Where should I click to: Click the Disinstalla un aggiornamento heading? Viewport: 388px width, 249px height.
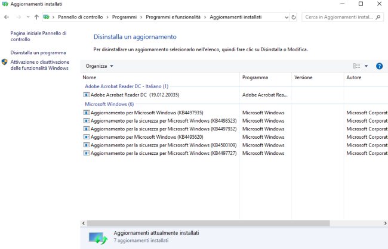tap(135, 37)
